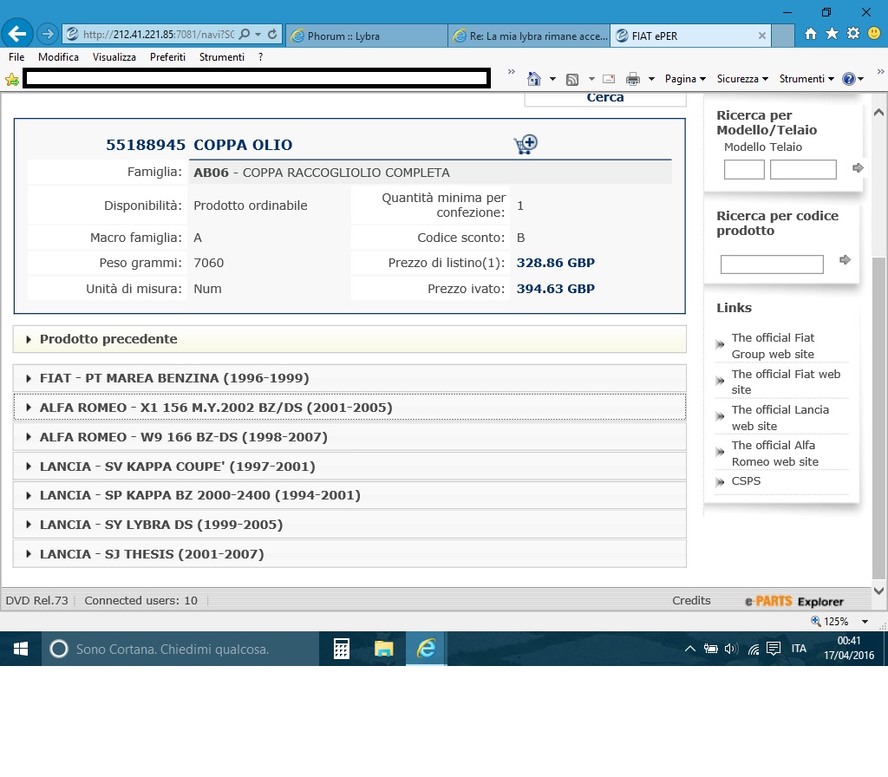Refresh the page with the reload icon
The height and width of the screenshot is (777, 888).
pos(272,35)
